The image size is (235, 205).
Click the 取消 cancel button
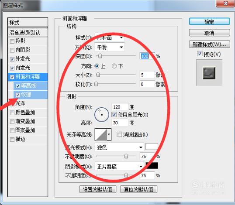[209, 33]
